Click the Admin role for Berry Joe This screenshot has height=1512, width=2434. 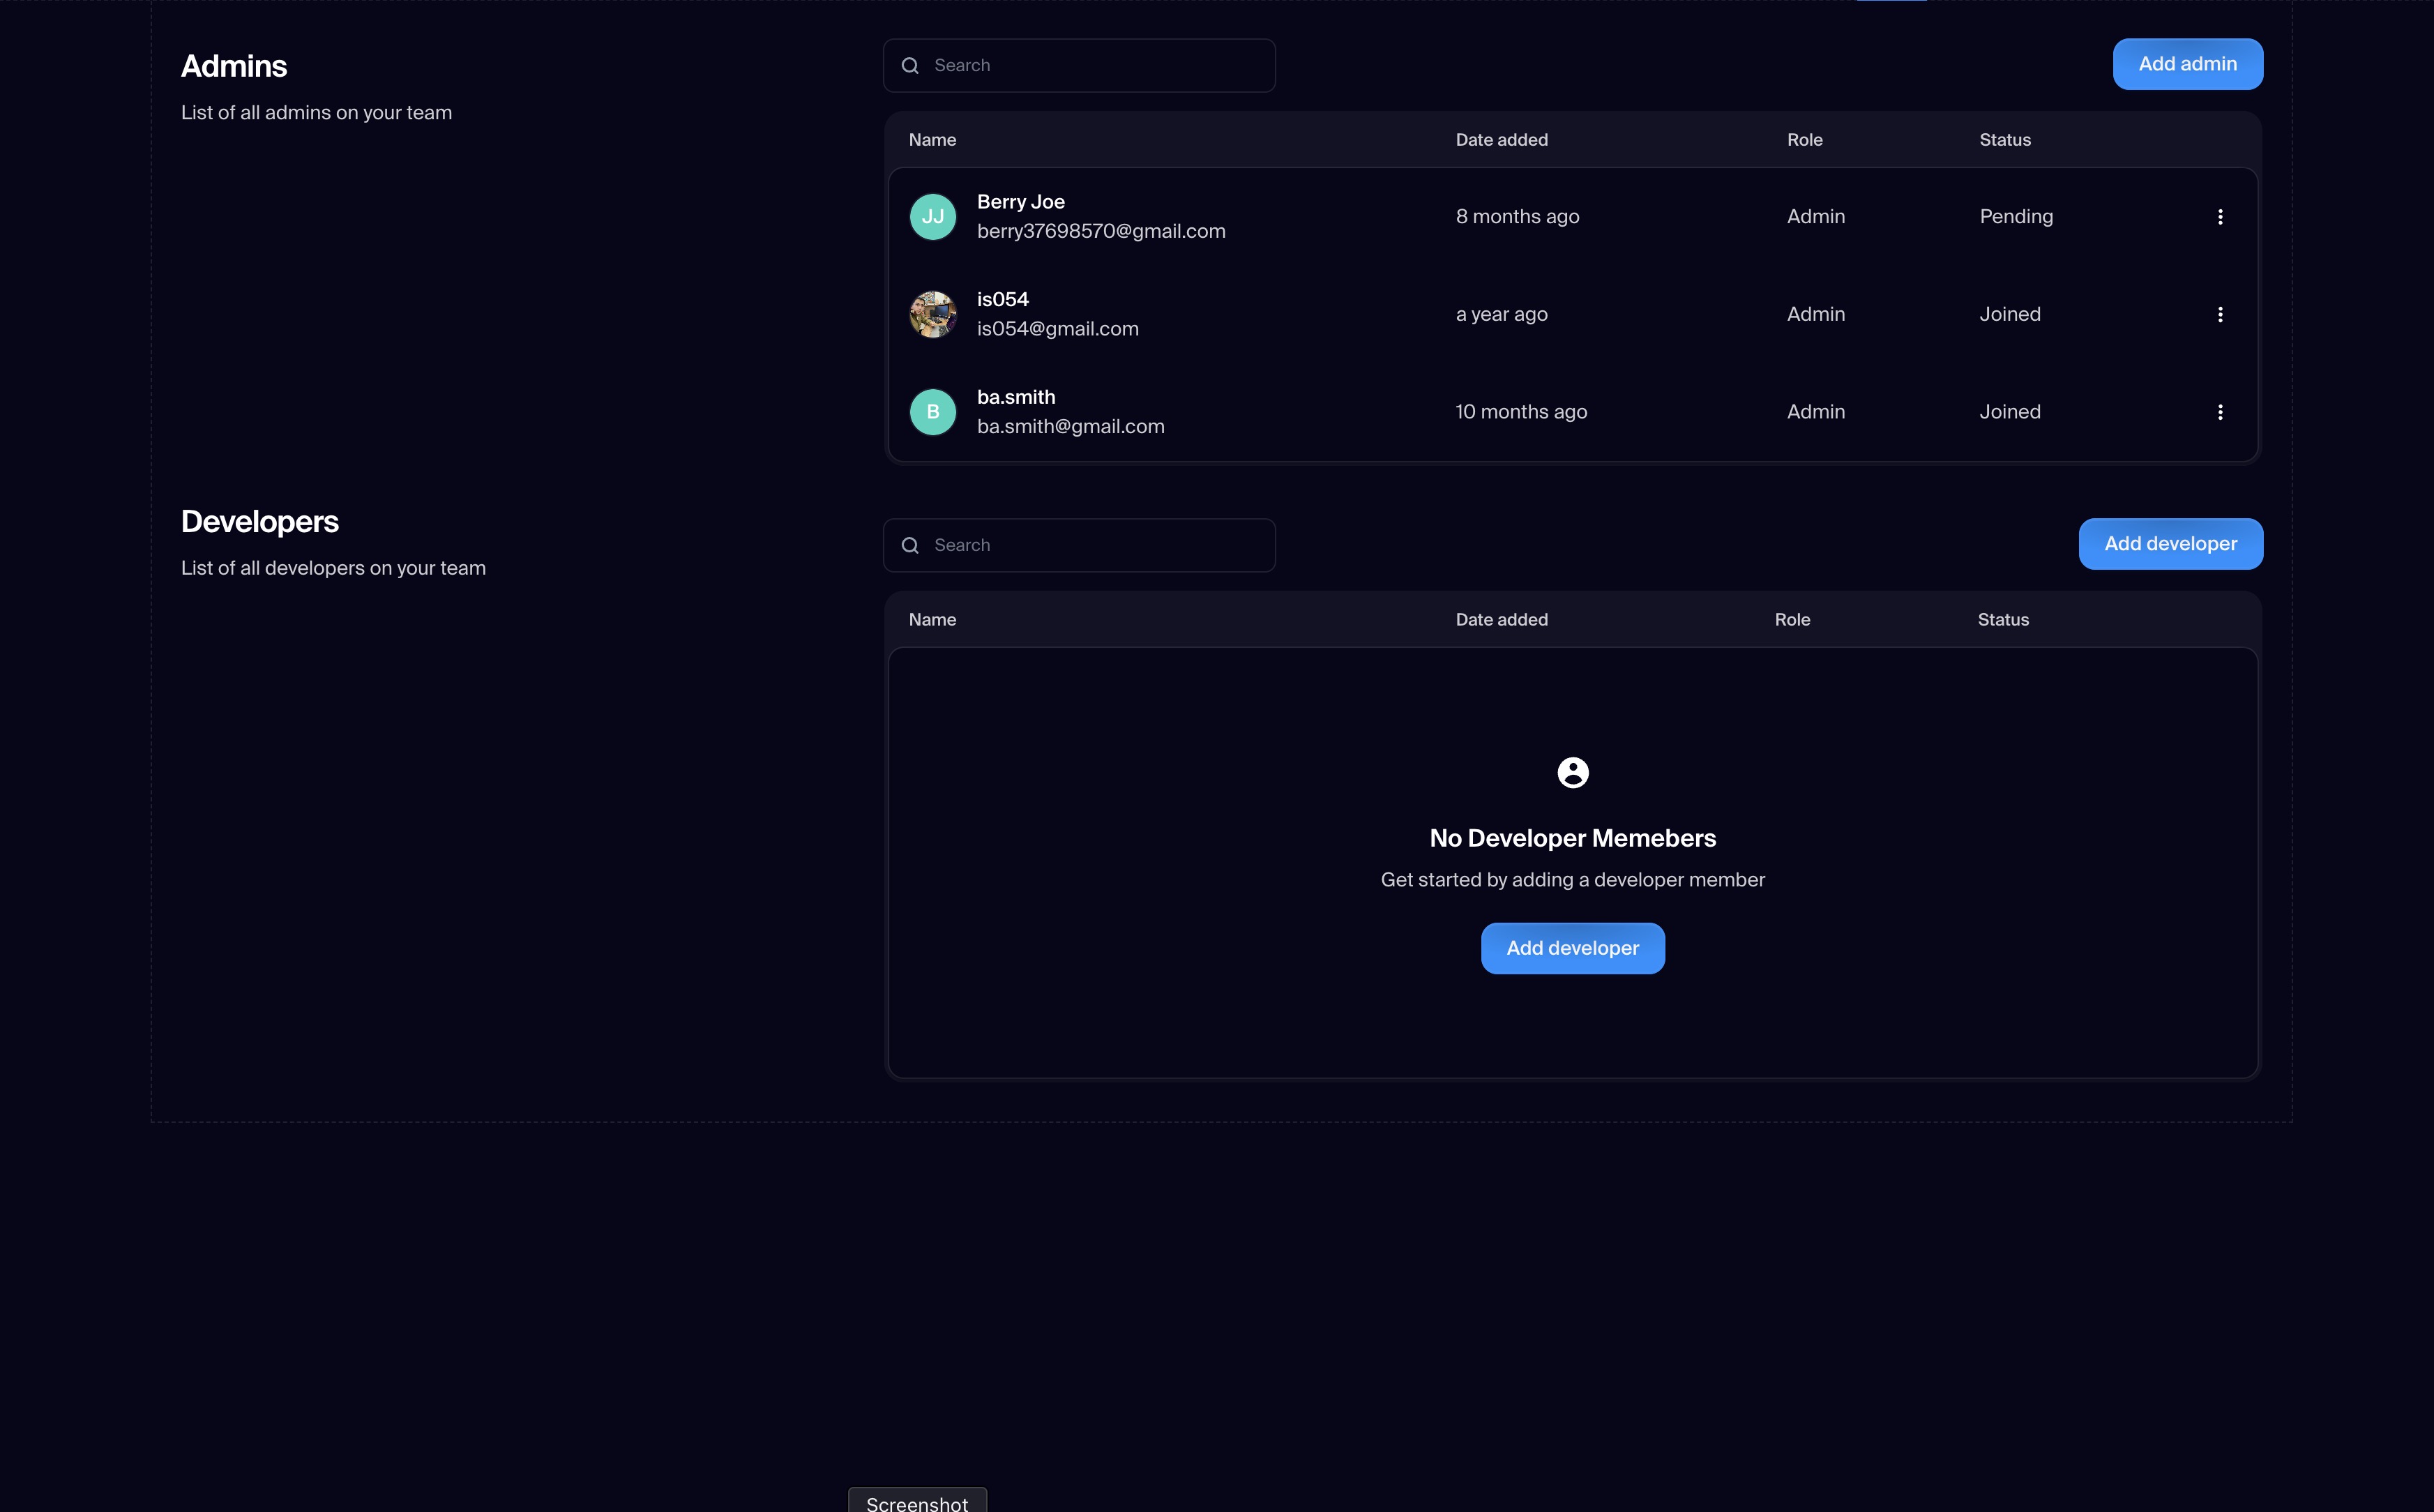tap(1815, 217)
